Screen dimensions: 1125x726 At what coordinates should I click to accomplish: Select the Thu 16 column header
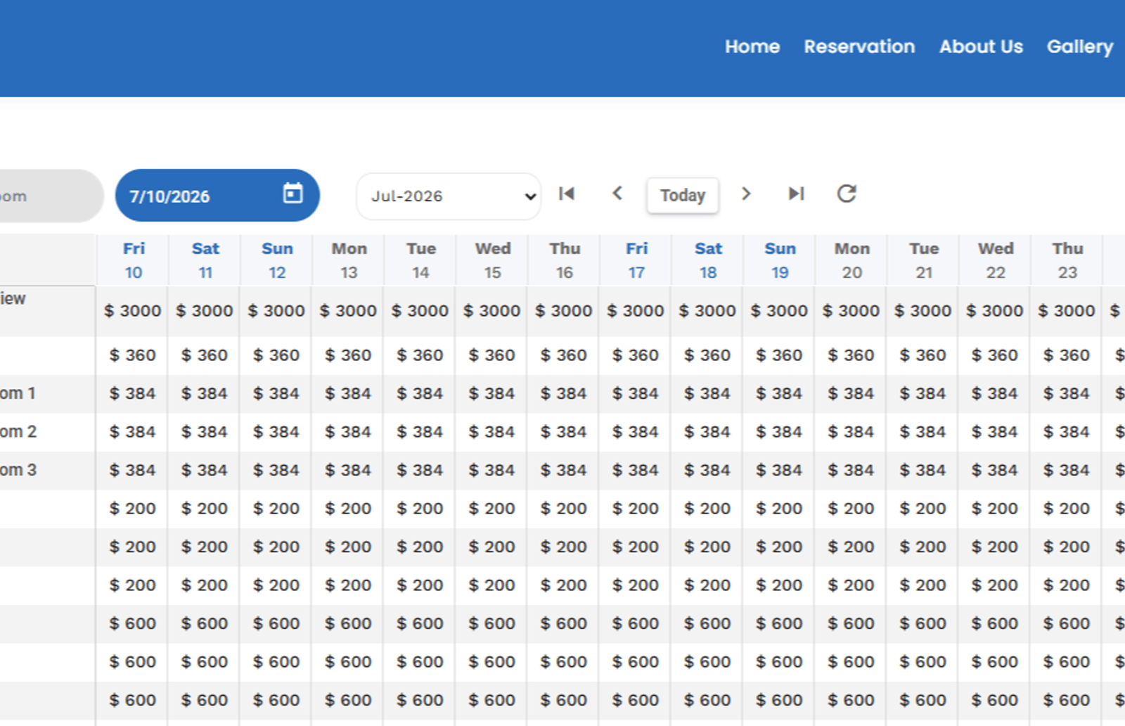tap(565, 260)
